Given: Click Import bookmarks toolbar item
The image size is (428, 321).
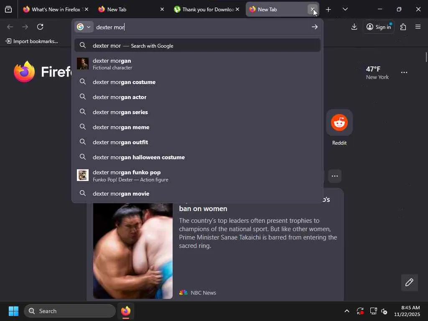Looking at the screenshot, I should coord(32,41).
